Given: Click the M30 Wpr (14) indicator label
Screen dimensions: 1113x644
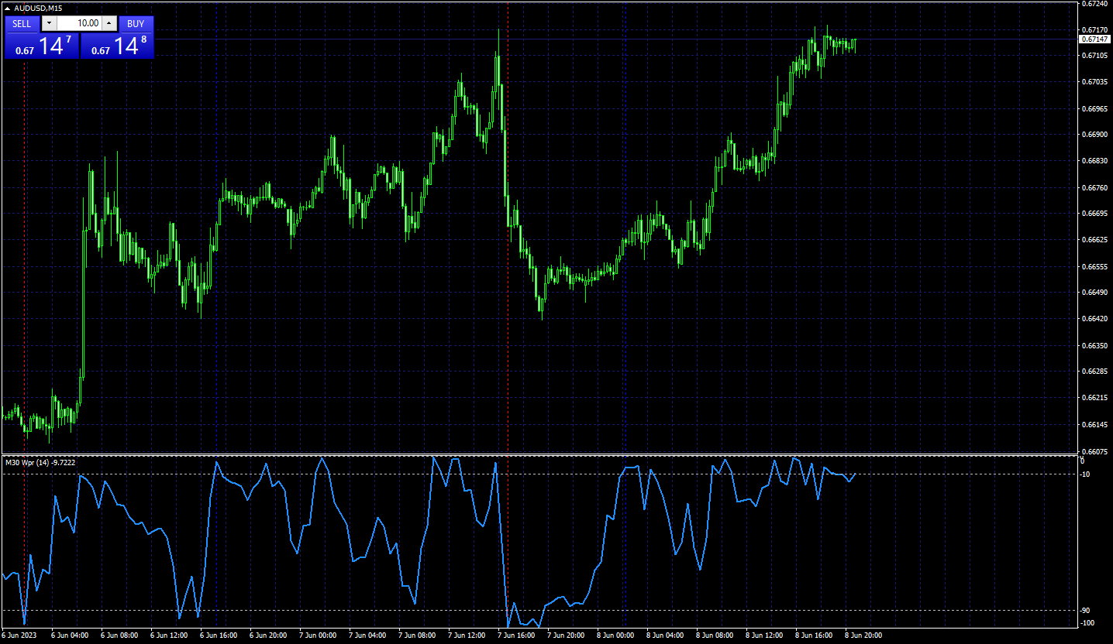Looking at the screenshot, I should click(x=40, y=462).
